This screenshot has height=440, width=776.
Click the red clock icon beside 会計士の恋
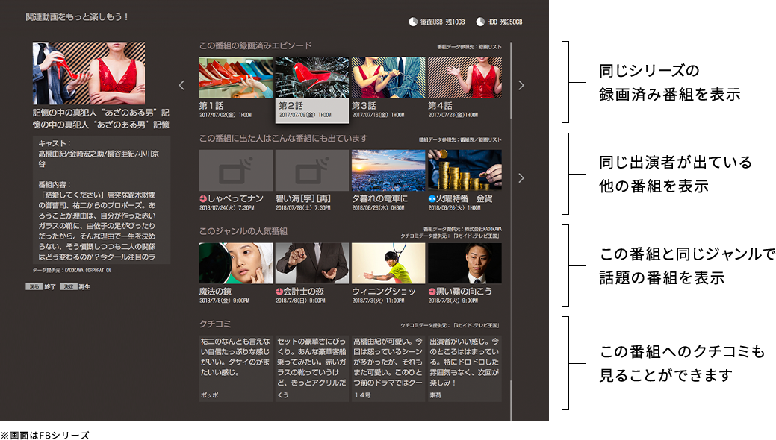point(279,292)
